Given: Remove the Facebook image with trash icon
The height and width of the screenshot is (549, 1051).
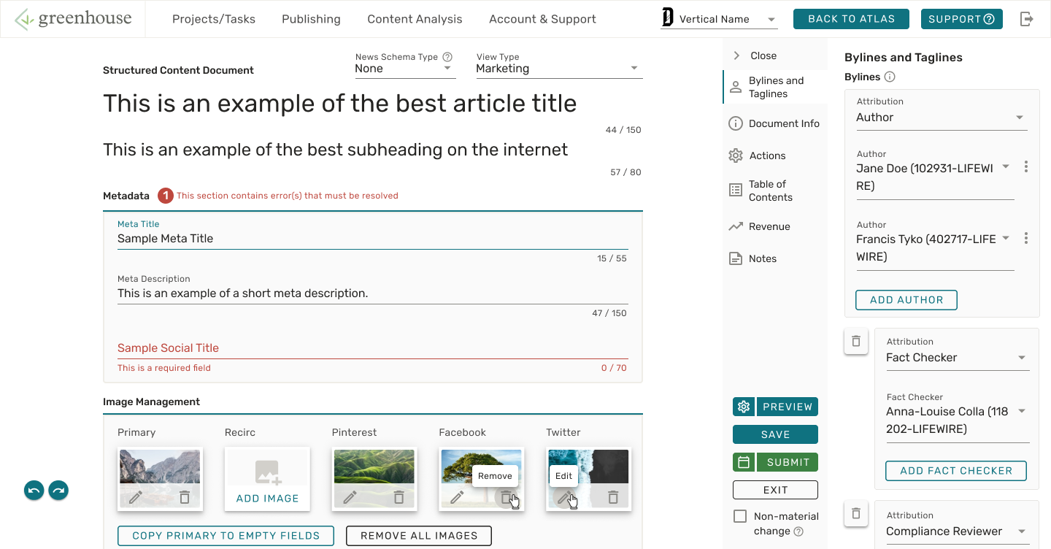Looking at the screenshot, I should [507, 497].
